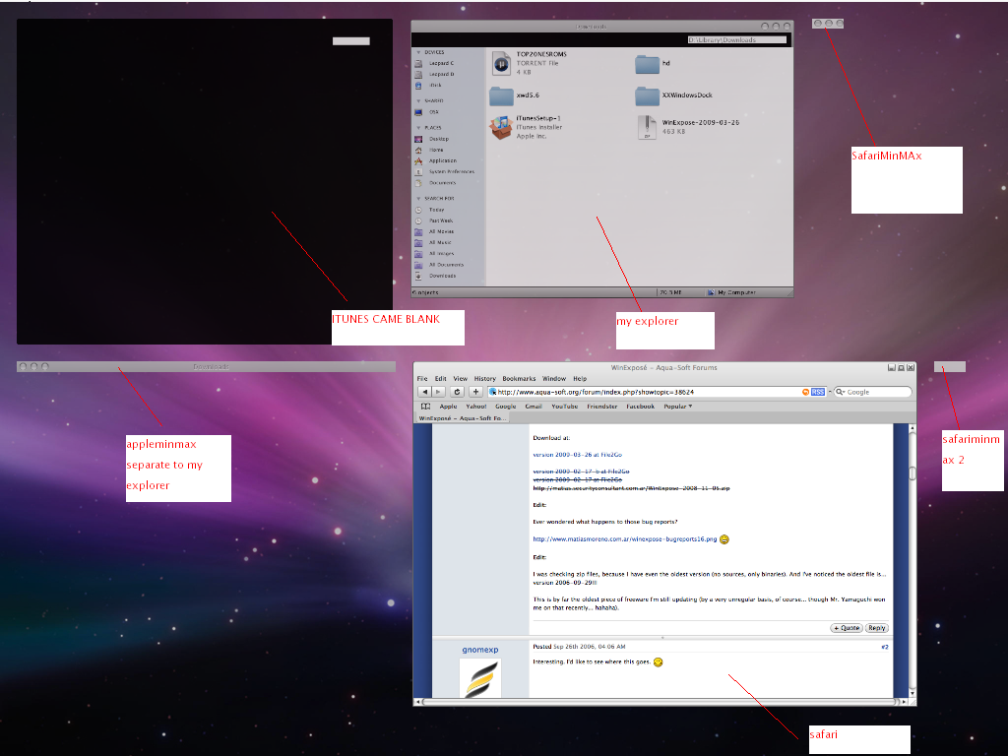This screenshot has height=756, width=1008.
Task: Select Desktop in the Places sidebar
Action: pos(438,139)
